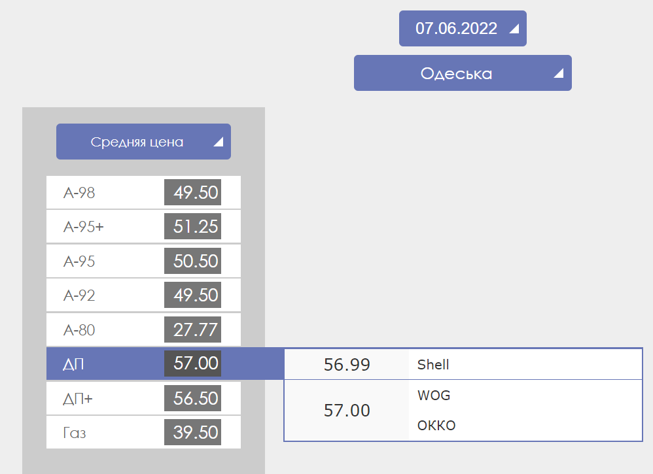Click the 49.50 price for A-98

(195, 193)
